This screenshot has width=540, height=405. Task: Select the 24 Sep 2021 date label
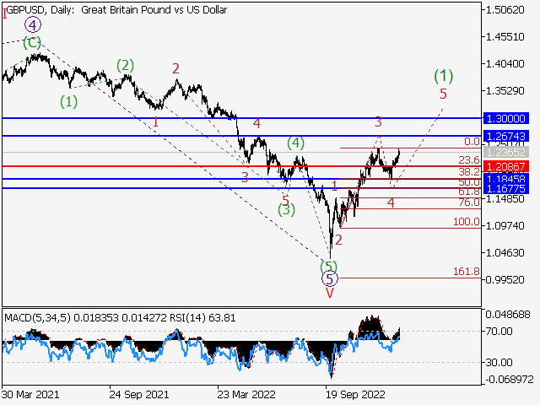(139, 395)
